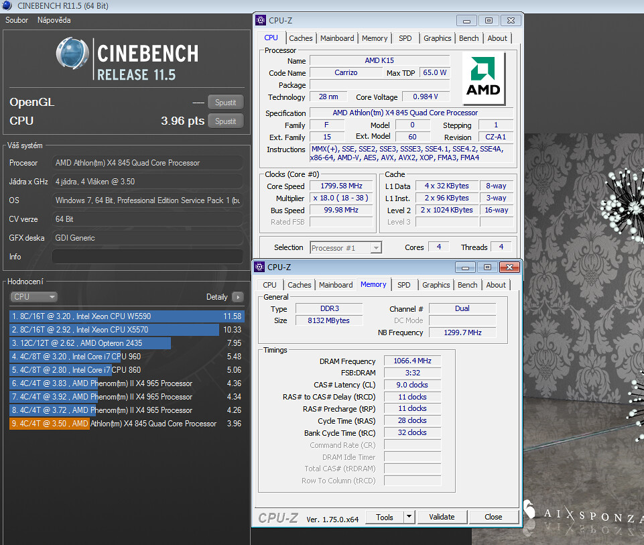Click the AMD logo in CPU-Z
The width and height of the screenshot is (644, 545).
tap(483, 78)
